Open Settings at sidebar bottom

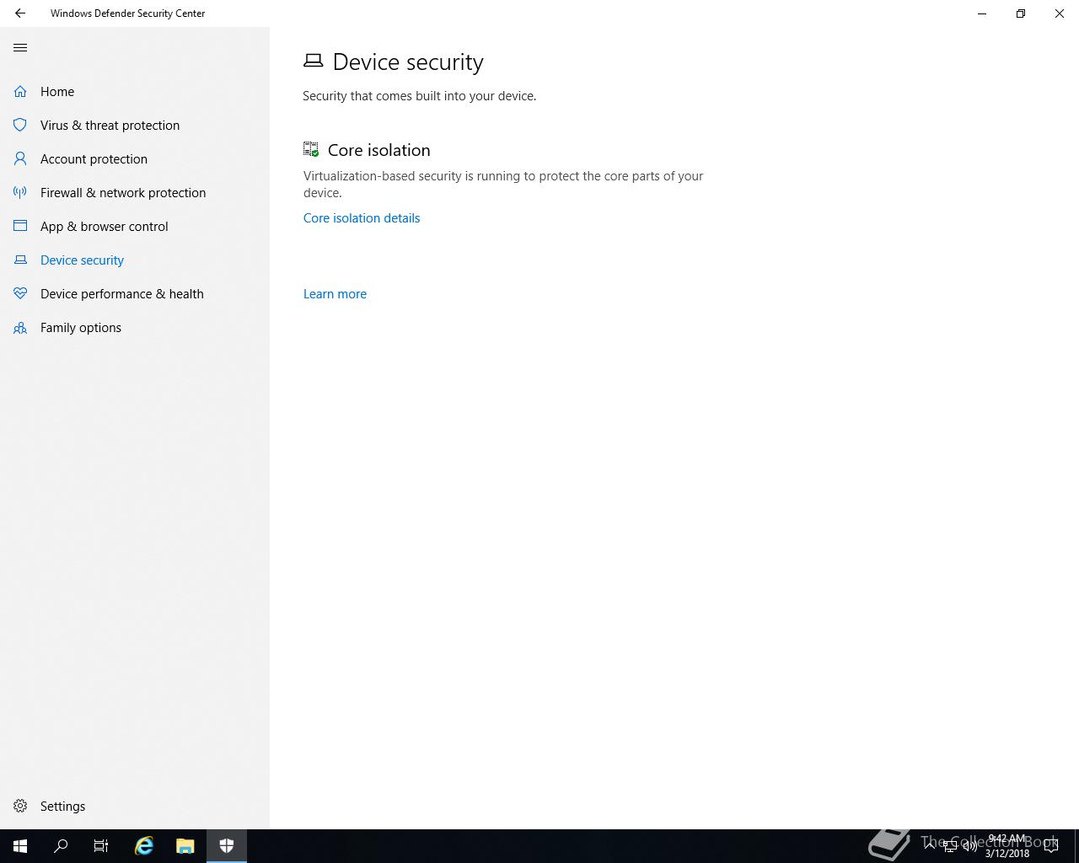pos(62,806)
